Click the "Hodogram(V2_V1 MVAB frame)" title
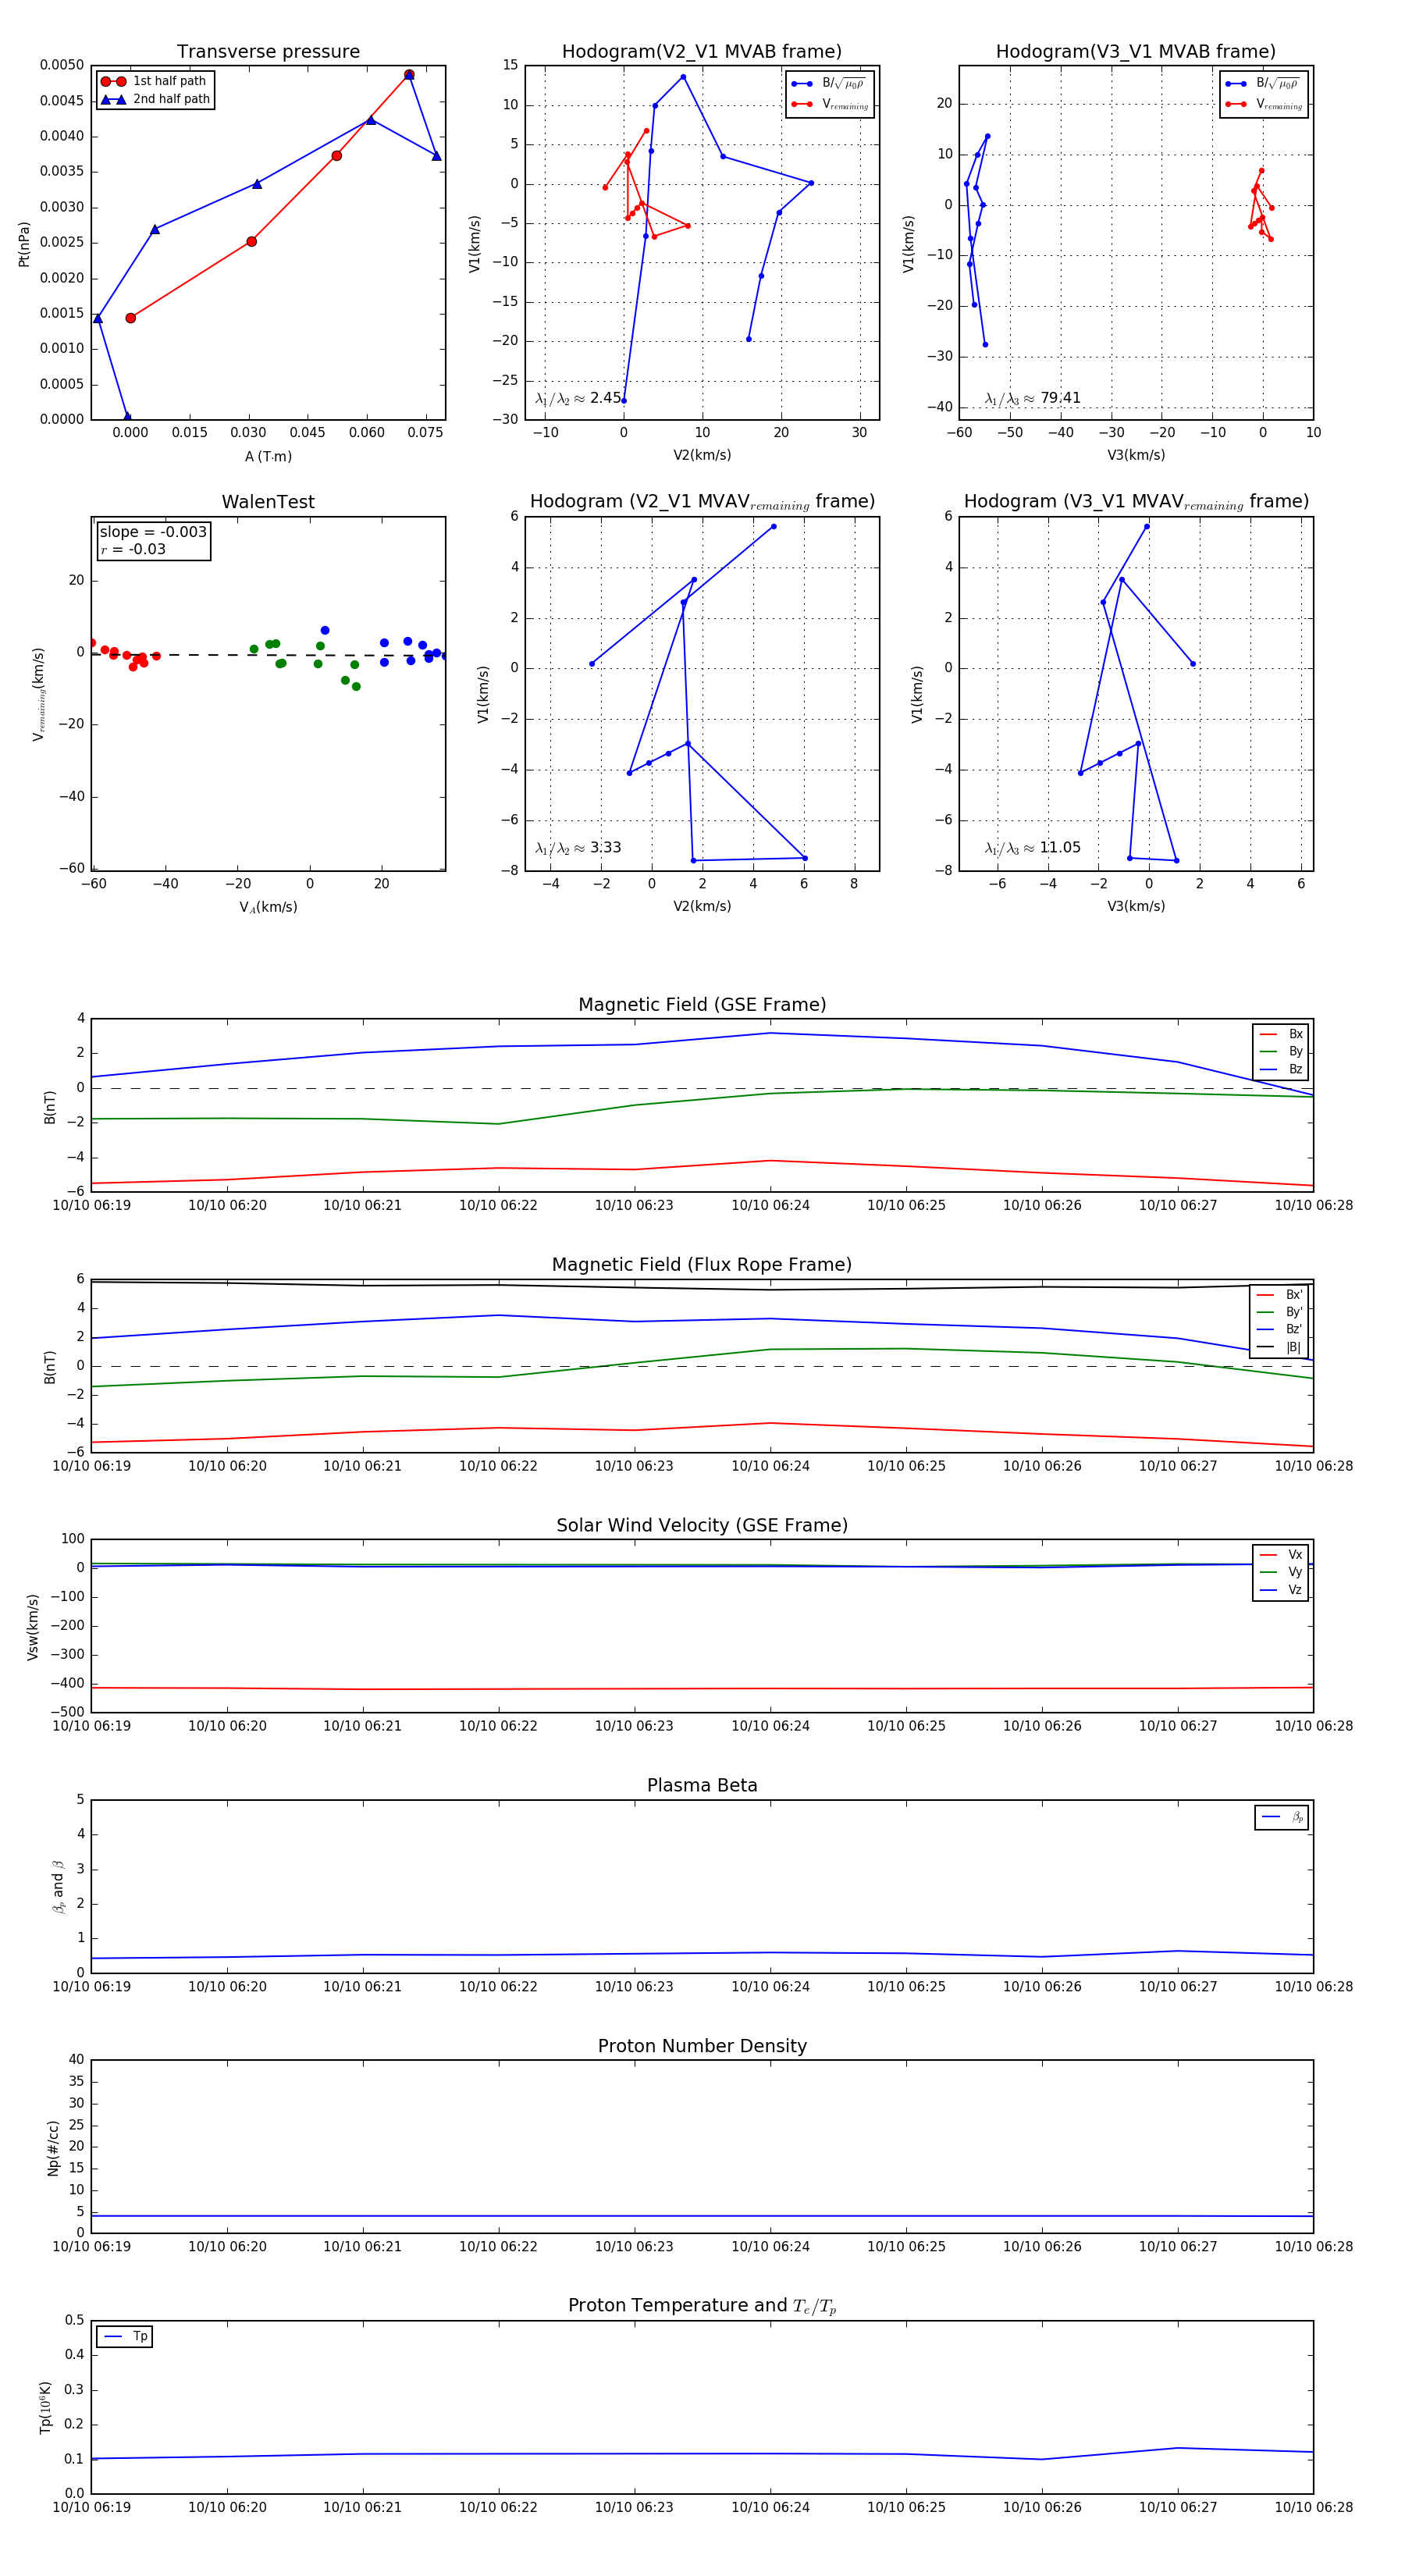 click(702, 52)
